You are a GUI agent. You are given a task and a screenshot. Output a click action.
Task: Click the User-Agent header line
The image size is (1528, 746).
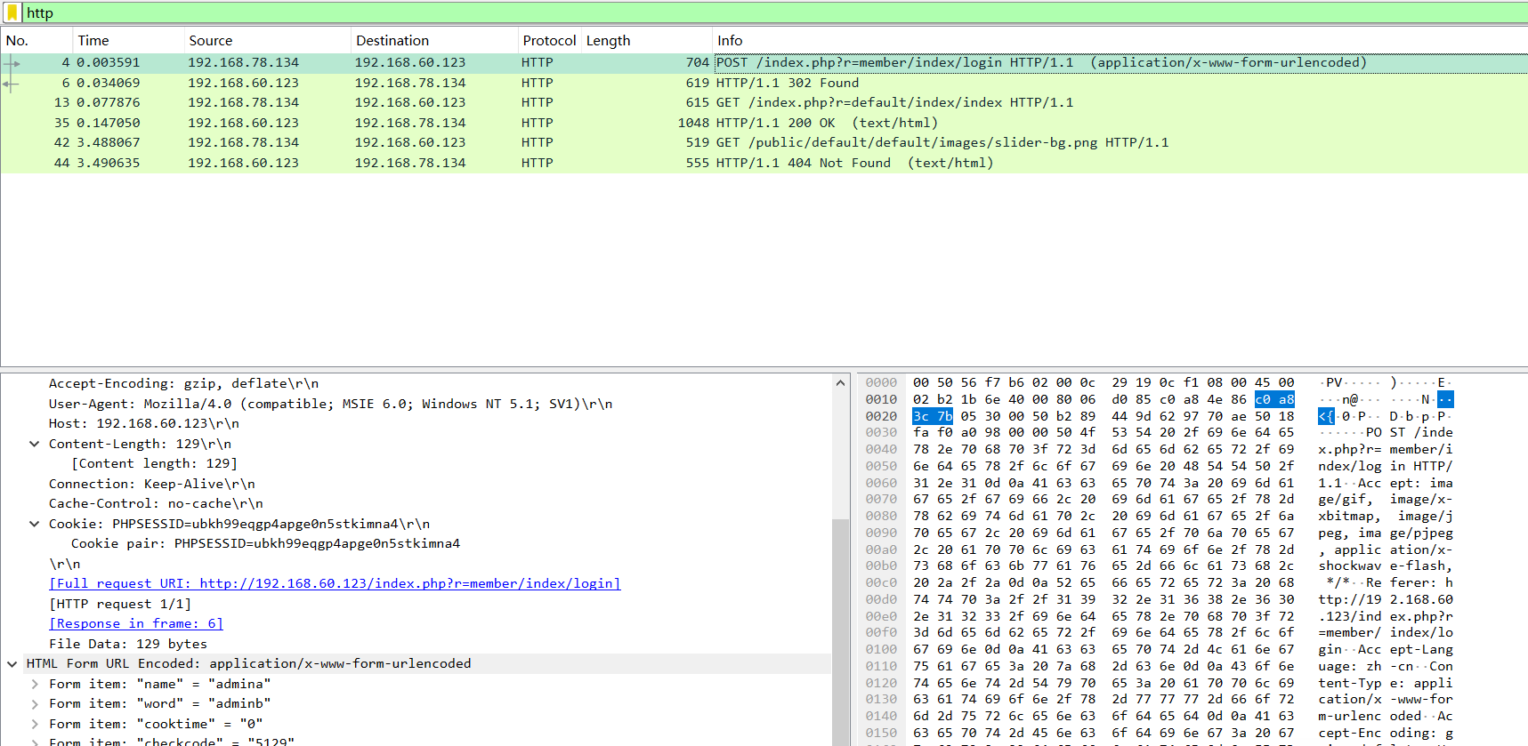click(330, 404)
